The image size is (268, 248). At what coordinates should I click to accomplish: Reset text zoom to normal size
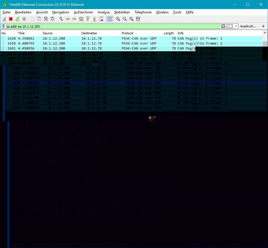(131, 19)
